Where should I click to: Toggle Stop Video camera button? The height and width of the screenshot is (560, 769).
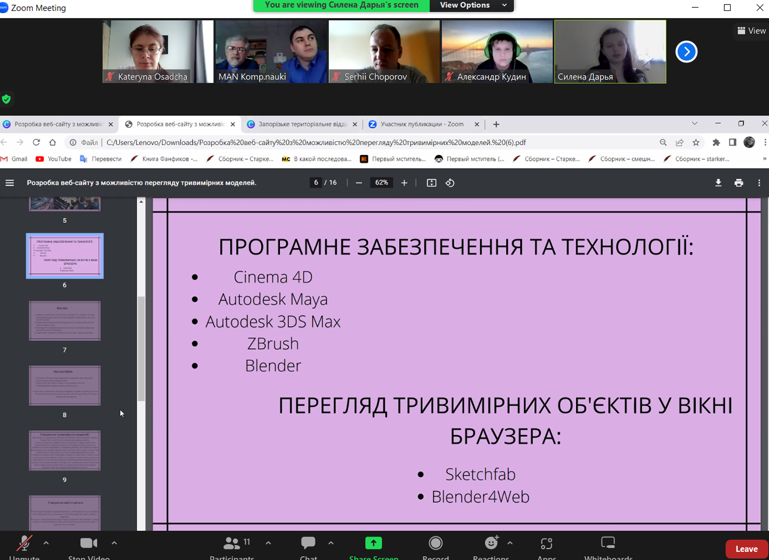pos(88,543)
